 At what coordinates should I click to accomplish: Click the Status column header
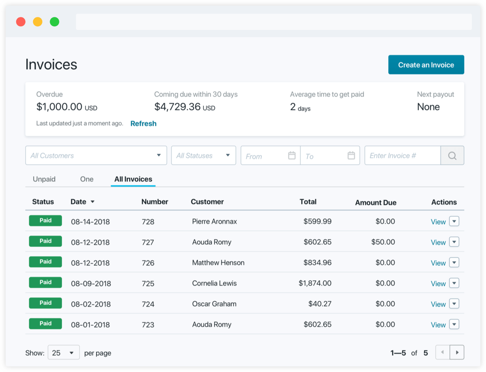tap(43, 202)
